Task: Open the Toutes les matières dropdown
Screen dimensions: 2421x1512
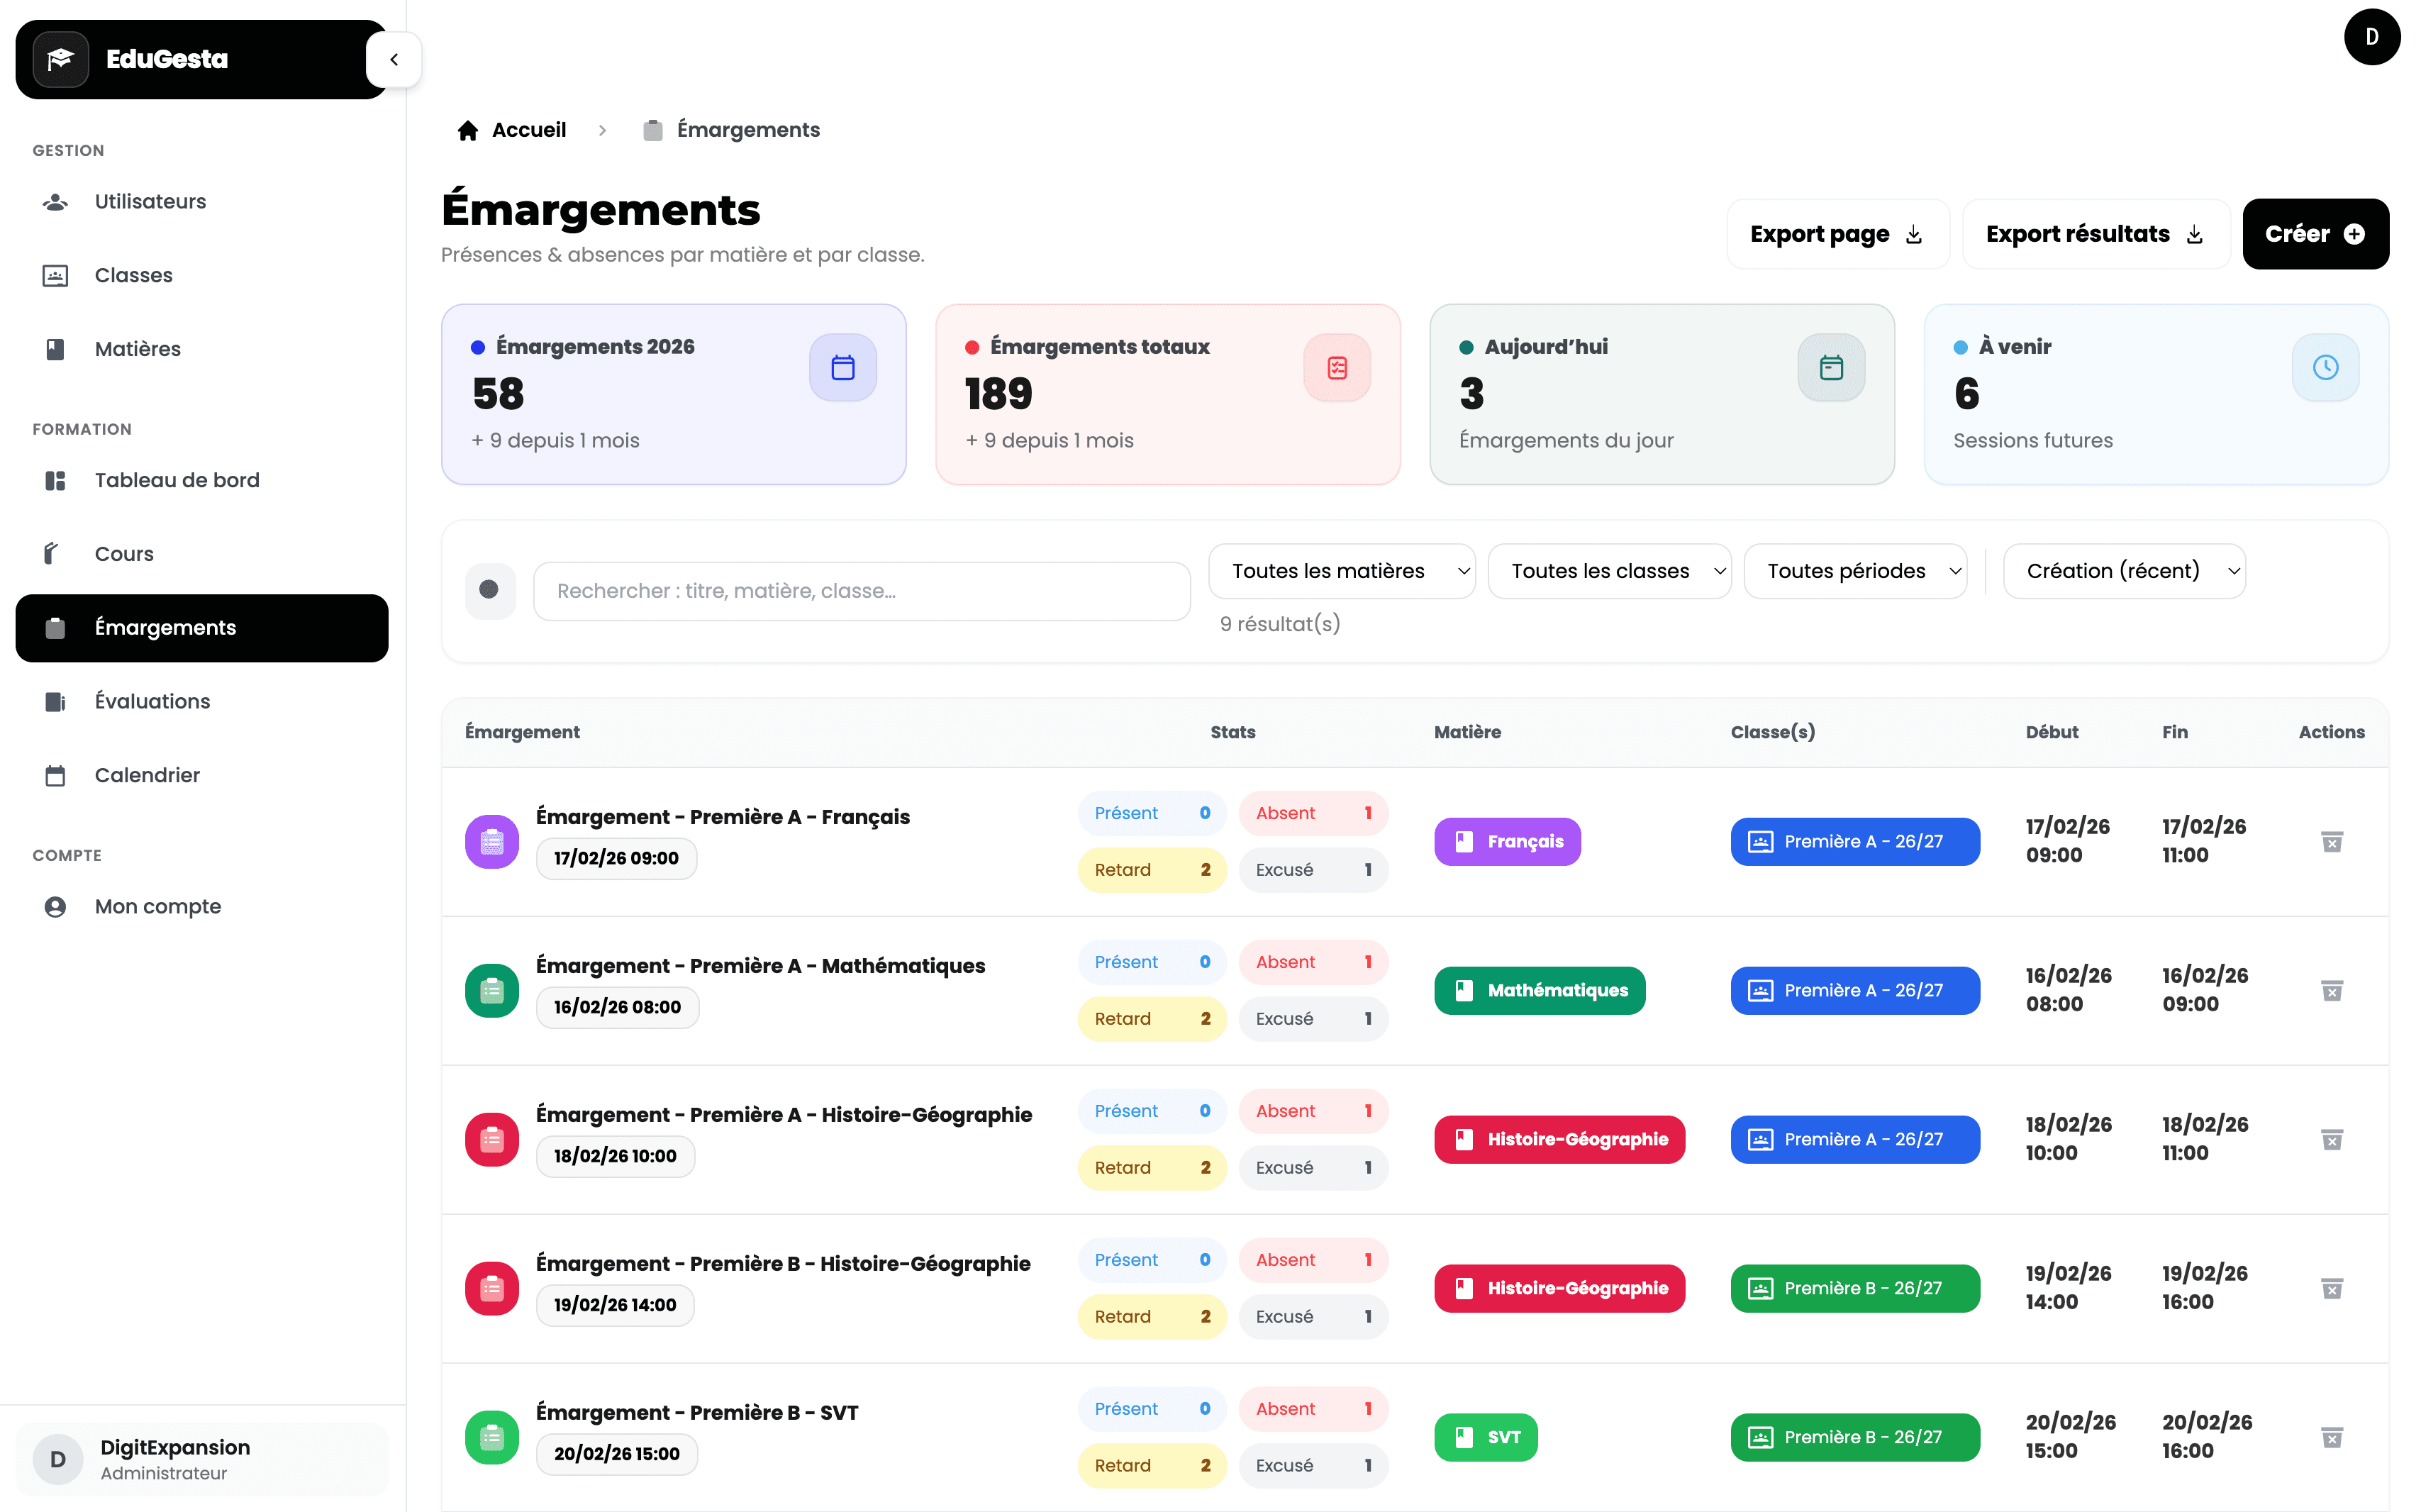Action: [1340, 571]
